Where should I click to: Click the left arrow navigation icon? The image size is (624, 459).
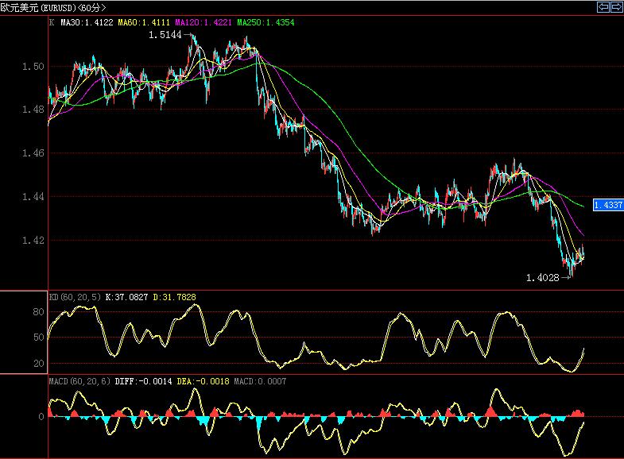pyautogui.click(x=603, y=7)
